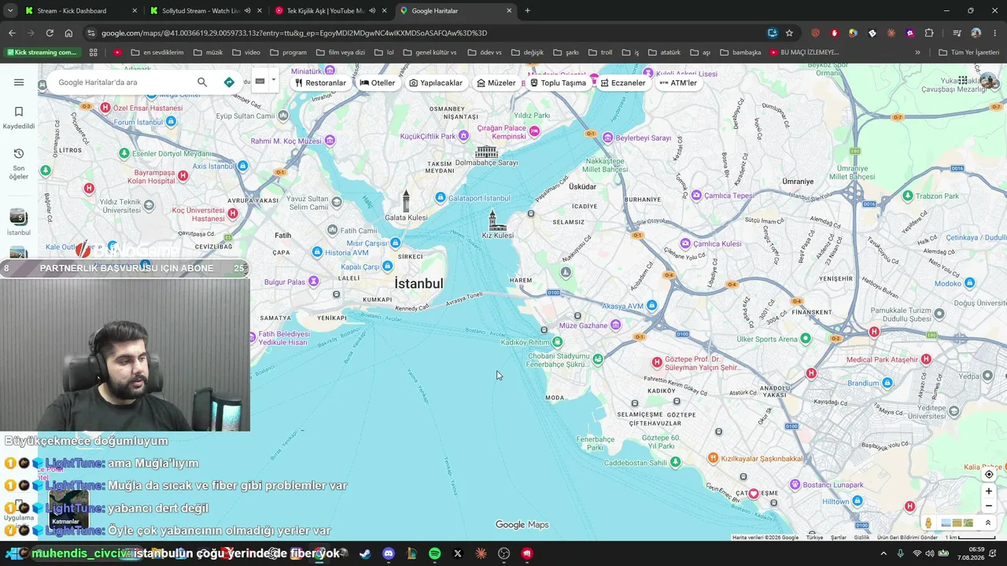Click the Kadıköy Rıhtımı pin
The image size is (1007, 566).
point(558,342)
